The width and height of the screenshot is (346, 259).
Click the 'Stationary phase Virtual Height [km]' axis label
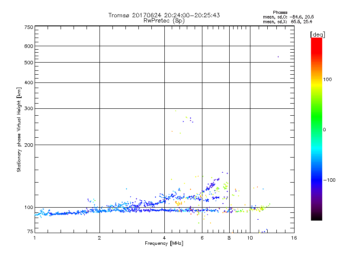[x=19, y=129]
